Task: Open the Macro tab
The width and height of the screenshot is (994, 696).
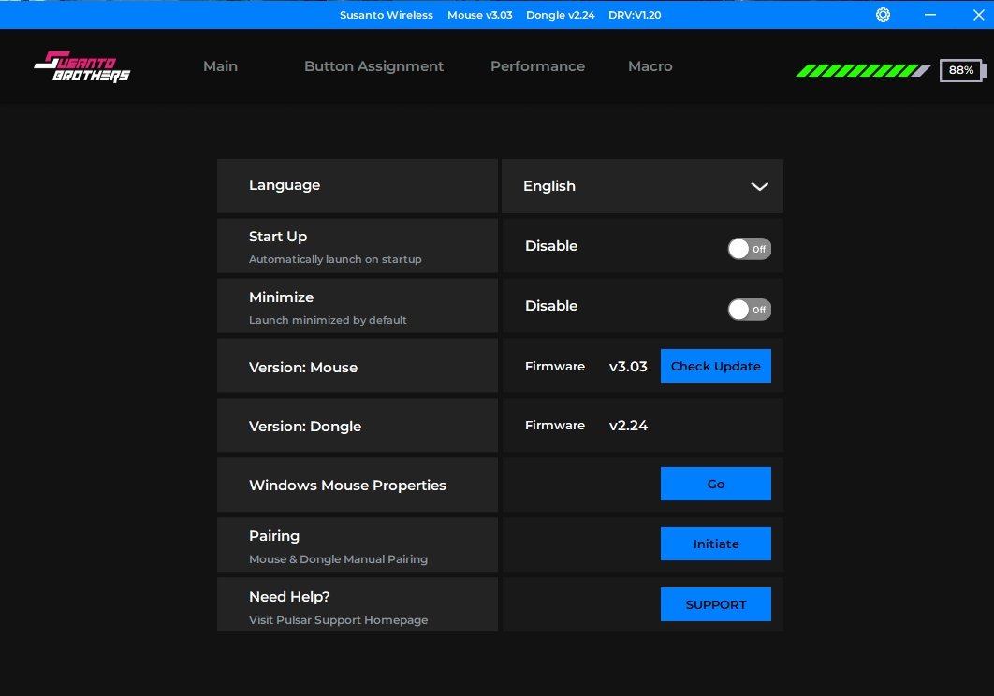Action: (x=650, y=65)
